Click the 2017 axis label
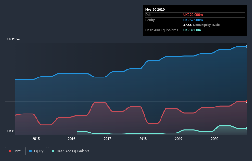The image size is (252, 161). click(x=107, y=139)
